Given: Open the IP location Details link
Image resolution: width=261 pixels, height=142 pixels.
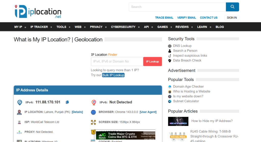Looking at the screenshot, I should pos(77,112).
